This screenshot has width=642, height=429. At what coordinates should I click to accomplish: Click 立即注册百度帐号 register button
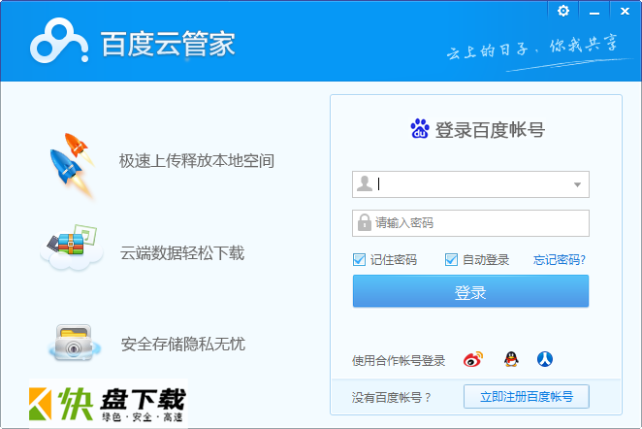[527, 396]
